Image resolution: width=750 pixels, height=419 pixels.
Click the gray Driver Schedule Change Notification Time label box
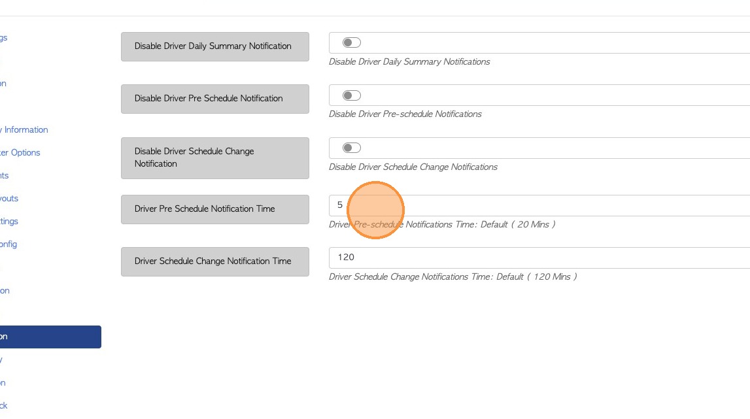[x=214, y=261]
